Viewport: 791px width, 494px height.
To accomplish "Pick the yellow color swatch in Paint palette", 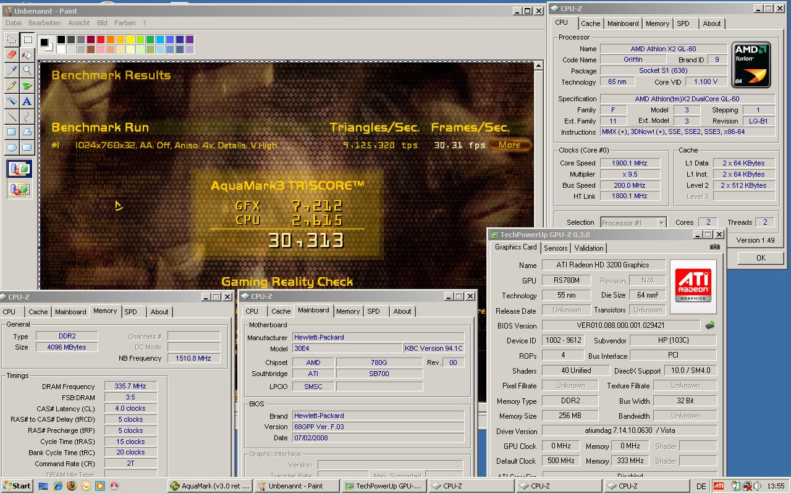I will point(130,40).
